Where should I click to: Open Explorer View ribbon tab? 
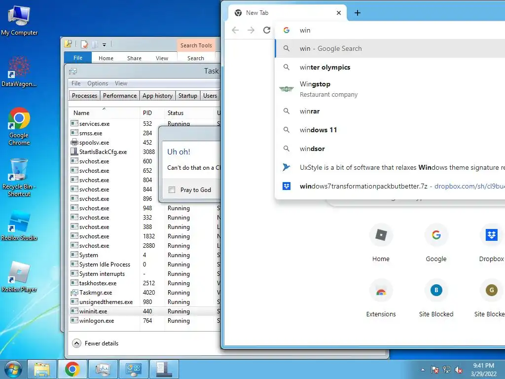click(162, 58)
